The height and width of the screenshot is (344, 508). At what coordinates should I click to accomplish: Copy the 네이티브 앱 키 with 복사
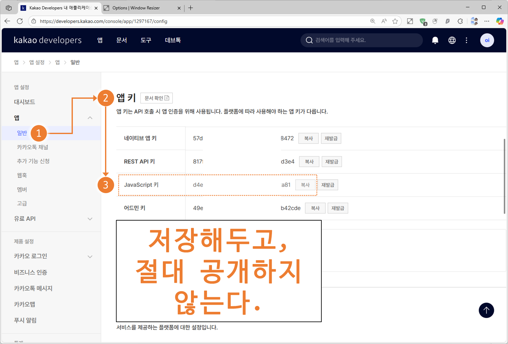(309, 138)
